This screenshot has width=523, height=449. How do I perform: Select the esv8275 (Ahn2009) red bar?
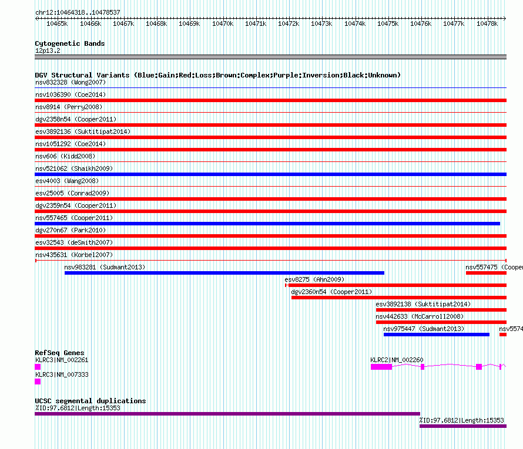(396, 285)
